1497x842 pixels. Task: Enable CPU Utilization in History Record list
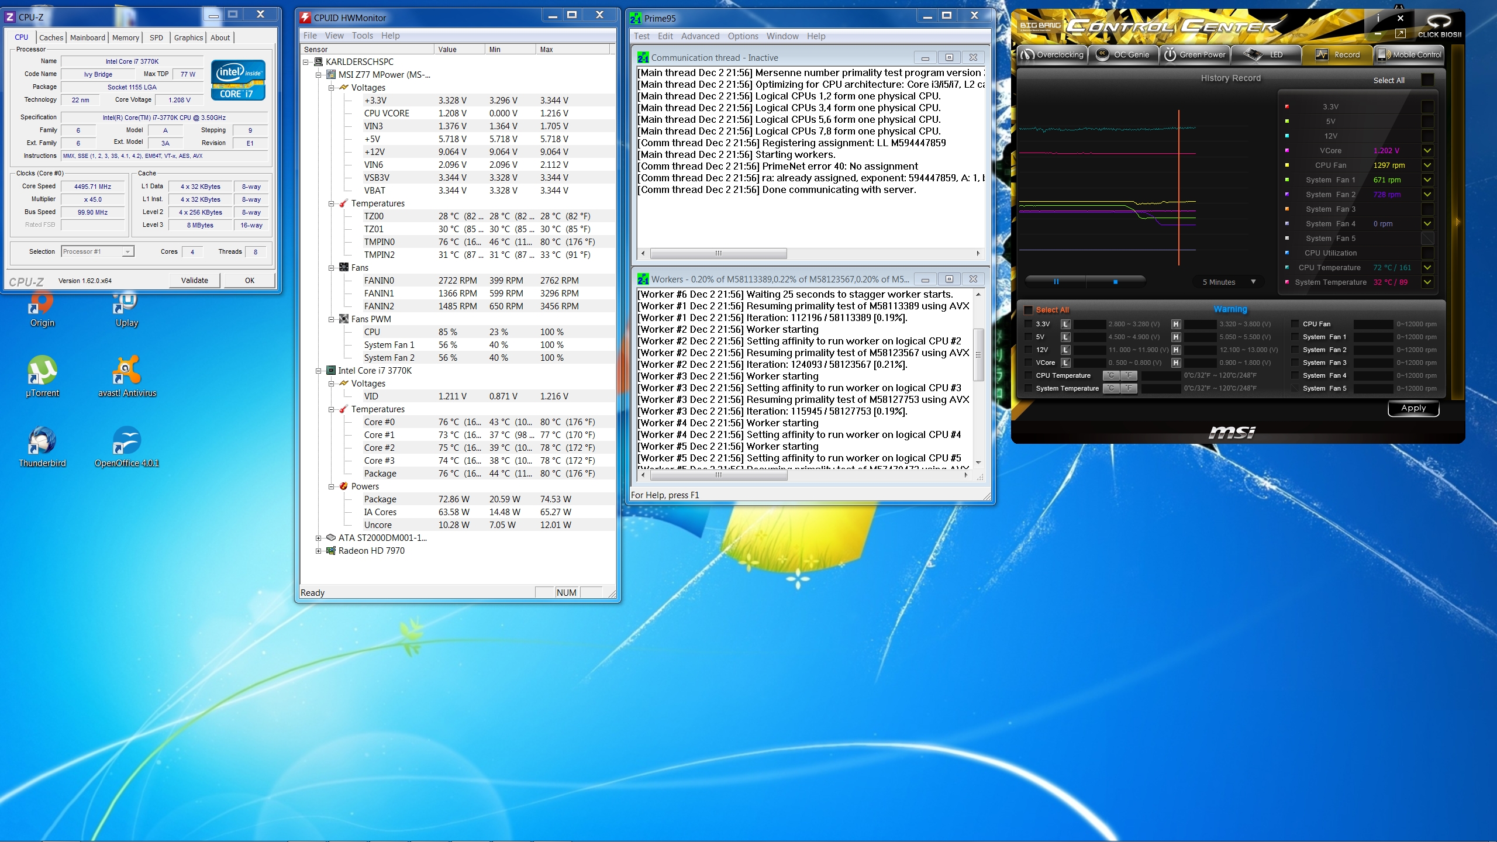[1427, 253]
